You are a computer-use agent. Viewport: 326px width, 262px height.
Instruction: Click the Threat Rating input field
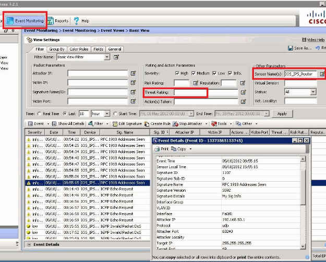(206, 92)
